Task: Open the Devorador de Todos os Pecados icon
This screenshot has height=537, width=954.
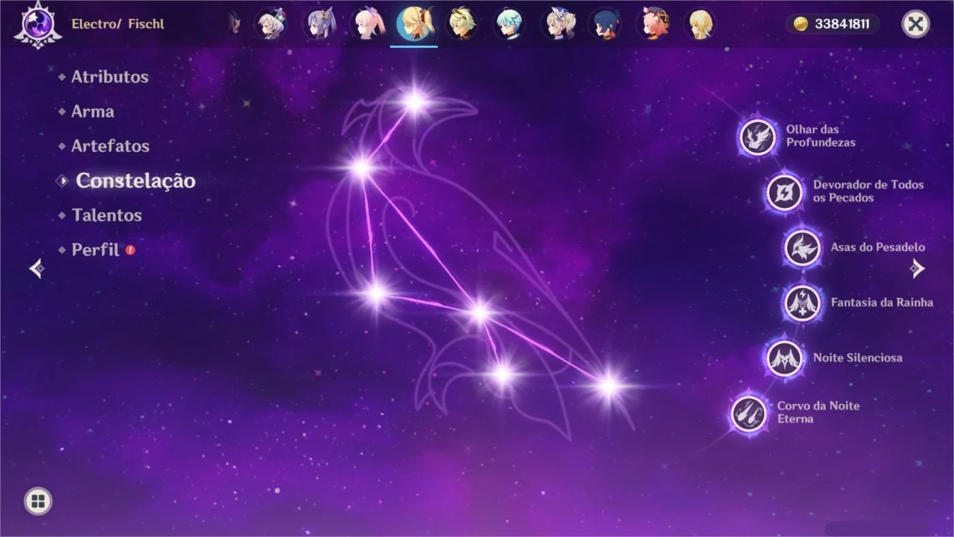Action: [784, 192]
